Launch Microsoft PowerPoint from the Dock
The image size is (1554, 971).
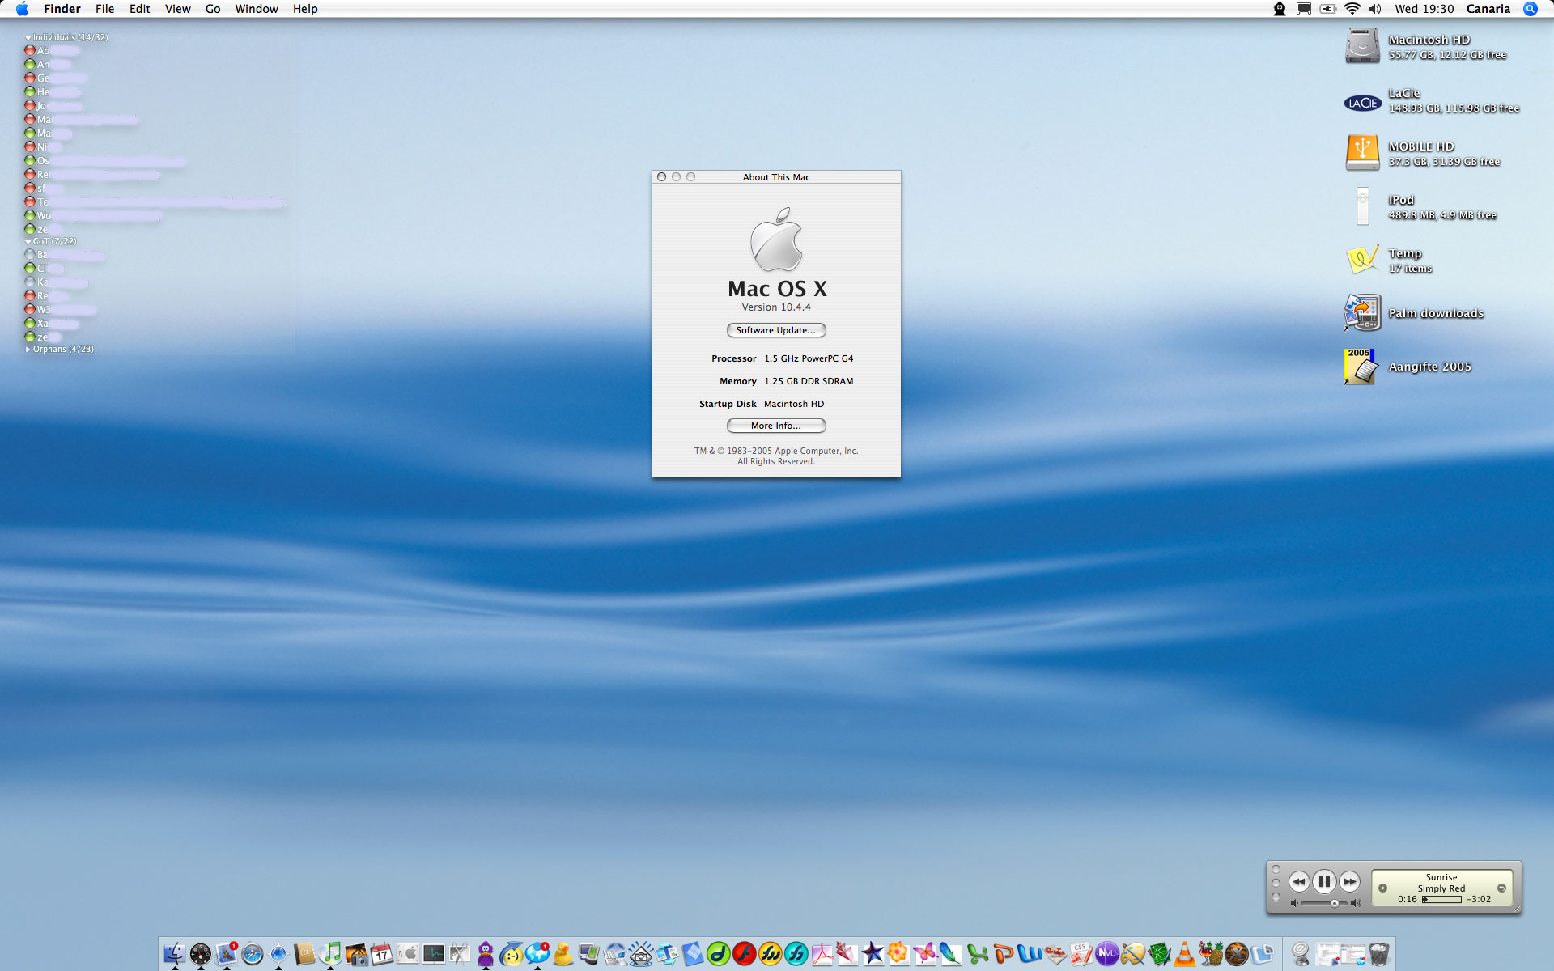click(1004, 954)
